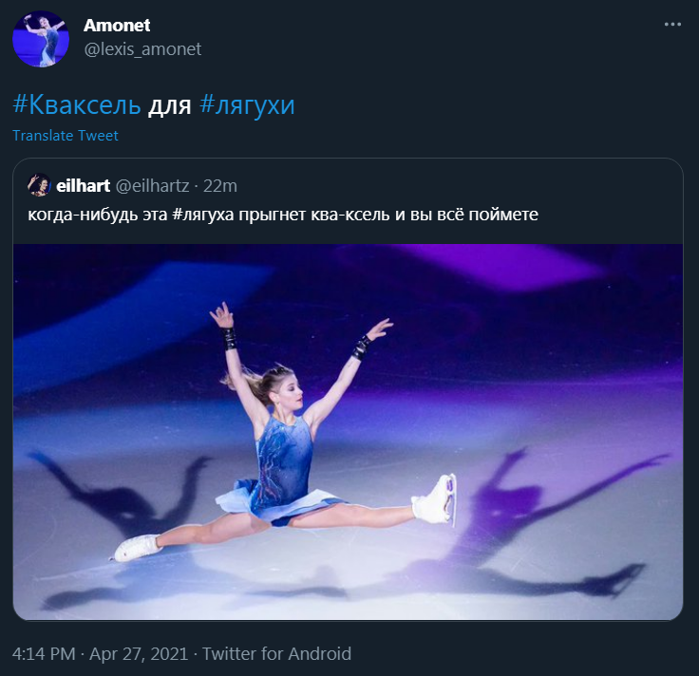The height and width of the screenshot is (676, 699).
Task: Click the Apr 27, 2021 date
Action: tap(141, 653)
